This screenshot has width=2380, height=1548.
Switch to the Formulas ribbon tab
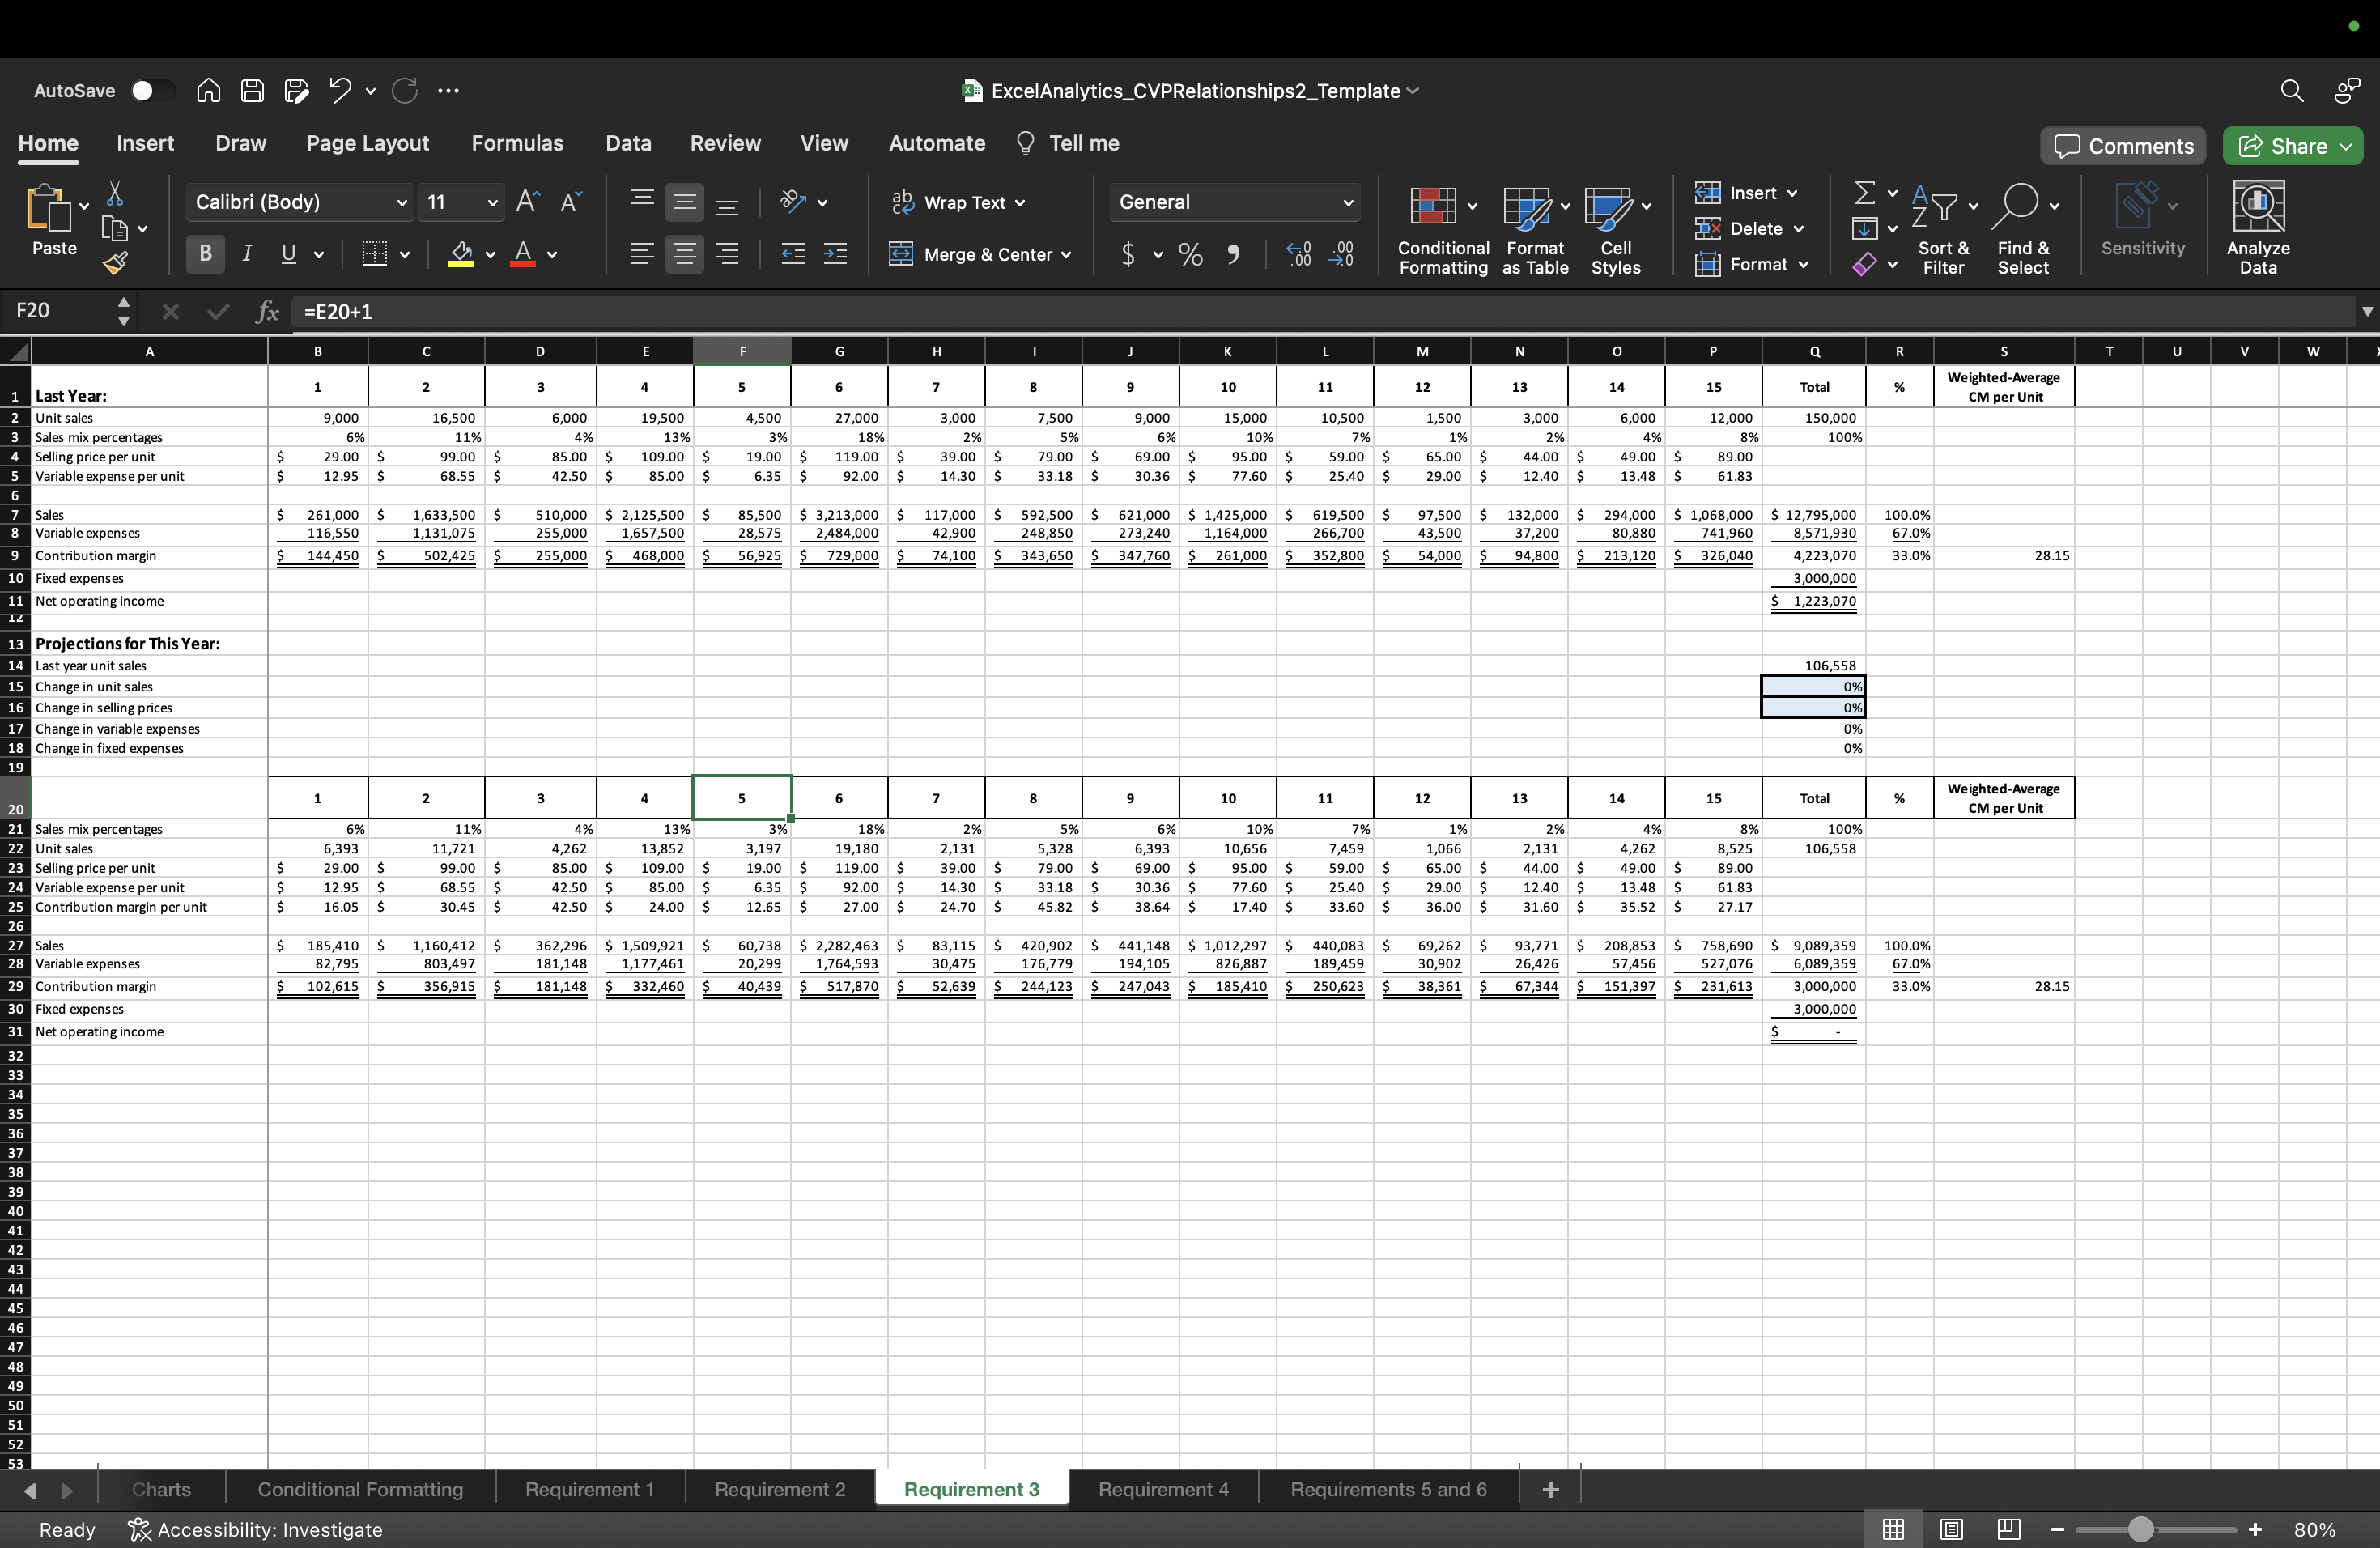[x=517, y=143]
